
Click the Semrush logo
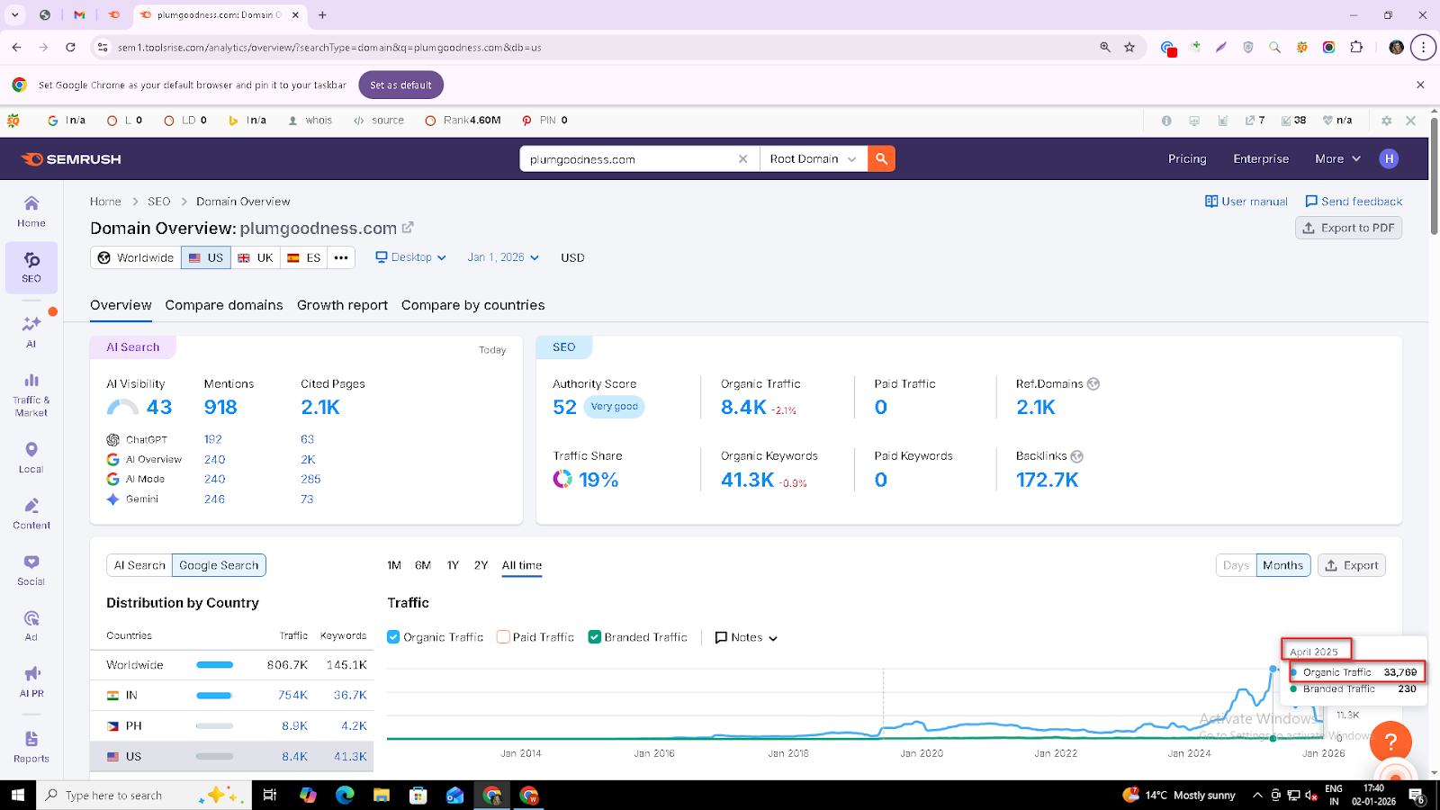point(71,159)
